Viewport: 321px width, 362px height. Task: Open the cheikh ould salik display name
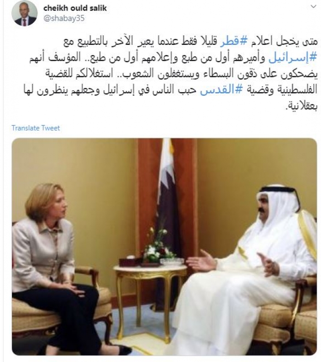click(x=75, y=8)
